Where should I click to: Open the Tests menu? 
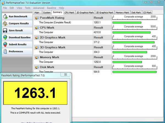(28, 8)
